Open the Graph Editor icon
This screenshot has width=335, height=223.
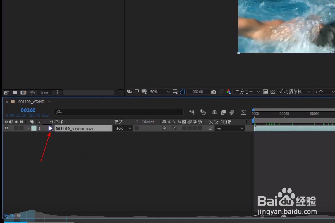point(244,112)
